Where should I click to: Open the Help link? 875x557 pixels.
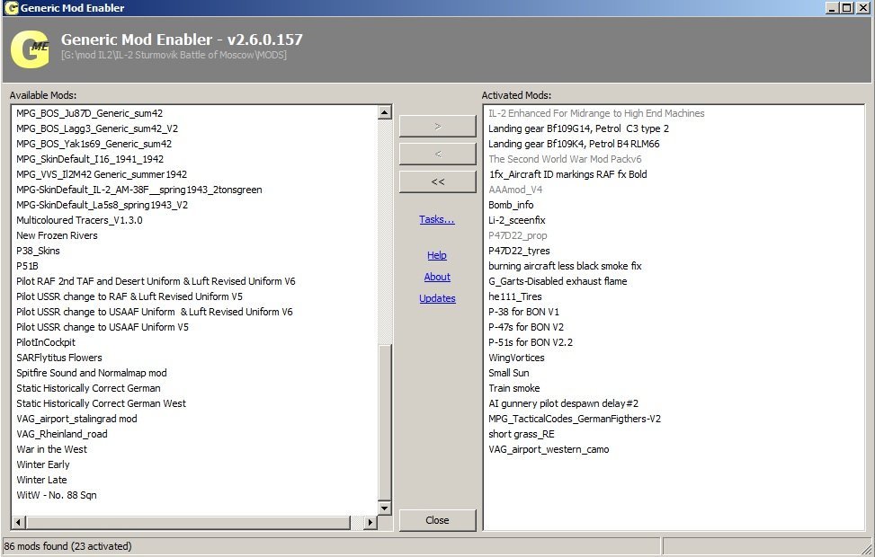pos(437,255)
